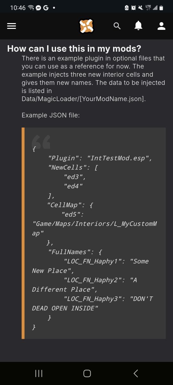173x385 pixels.
Task: Open the hamburger navigation menu
Action: [x=12, y=26]
